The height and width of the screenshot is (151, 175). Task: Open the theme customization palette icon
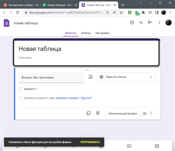132,23
